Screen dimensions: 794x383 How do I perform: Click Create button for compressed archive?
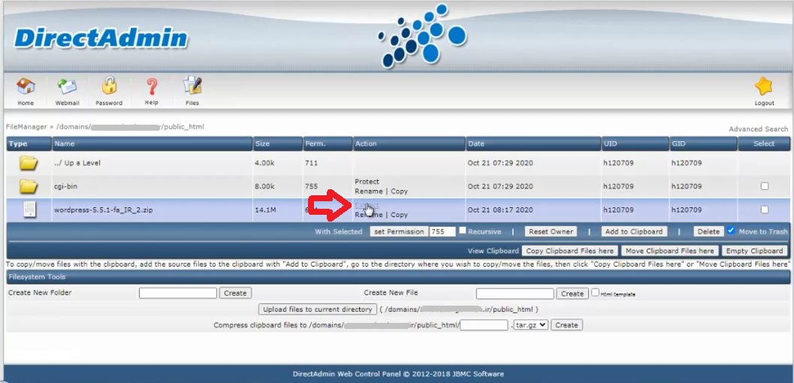(566, 325)
